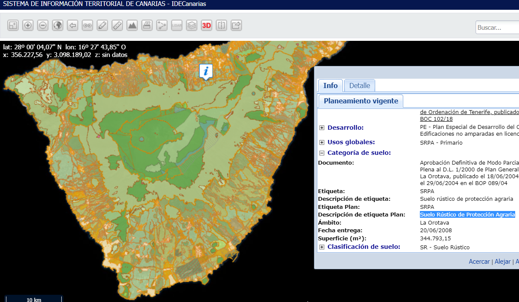Screen dimensions: 519x302
Task: Expand the Usos globales section
Action: 322,142
